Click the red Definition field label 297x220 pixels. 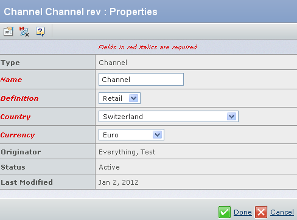click(x=19, y=98)
